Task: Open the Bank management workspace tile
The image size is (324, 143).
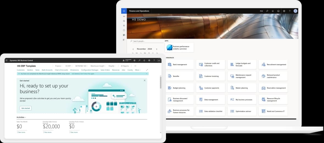Action: pos(179,65)
